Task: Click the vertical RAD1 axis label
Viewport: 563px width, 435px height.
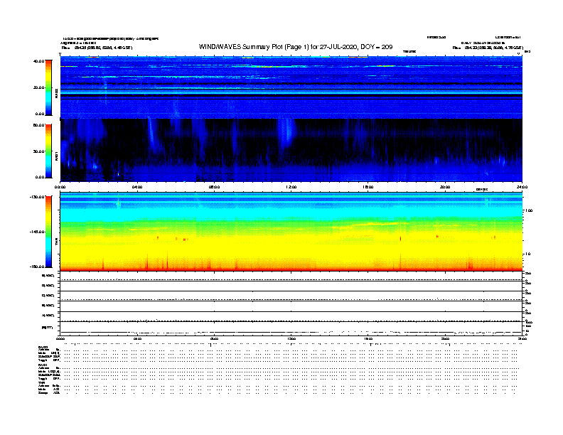Action: (57, 156)
